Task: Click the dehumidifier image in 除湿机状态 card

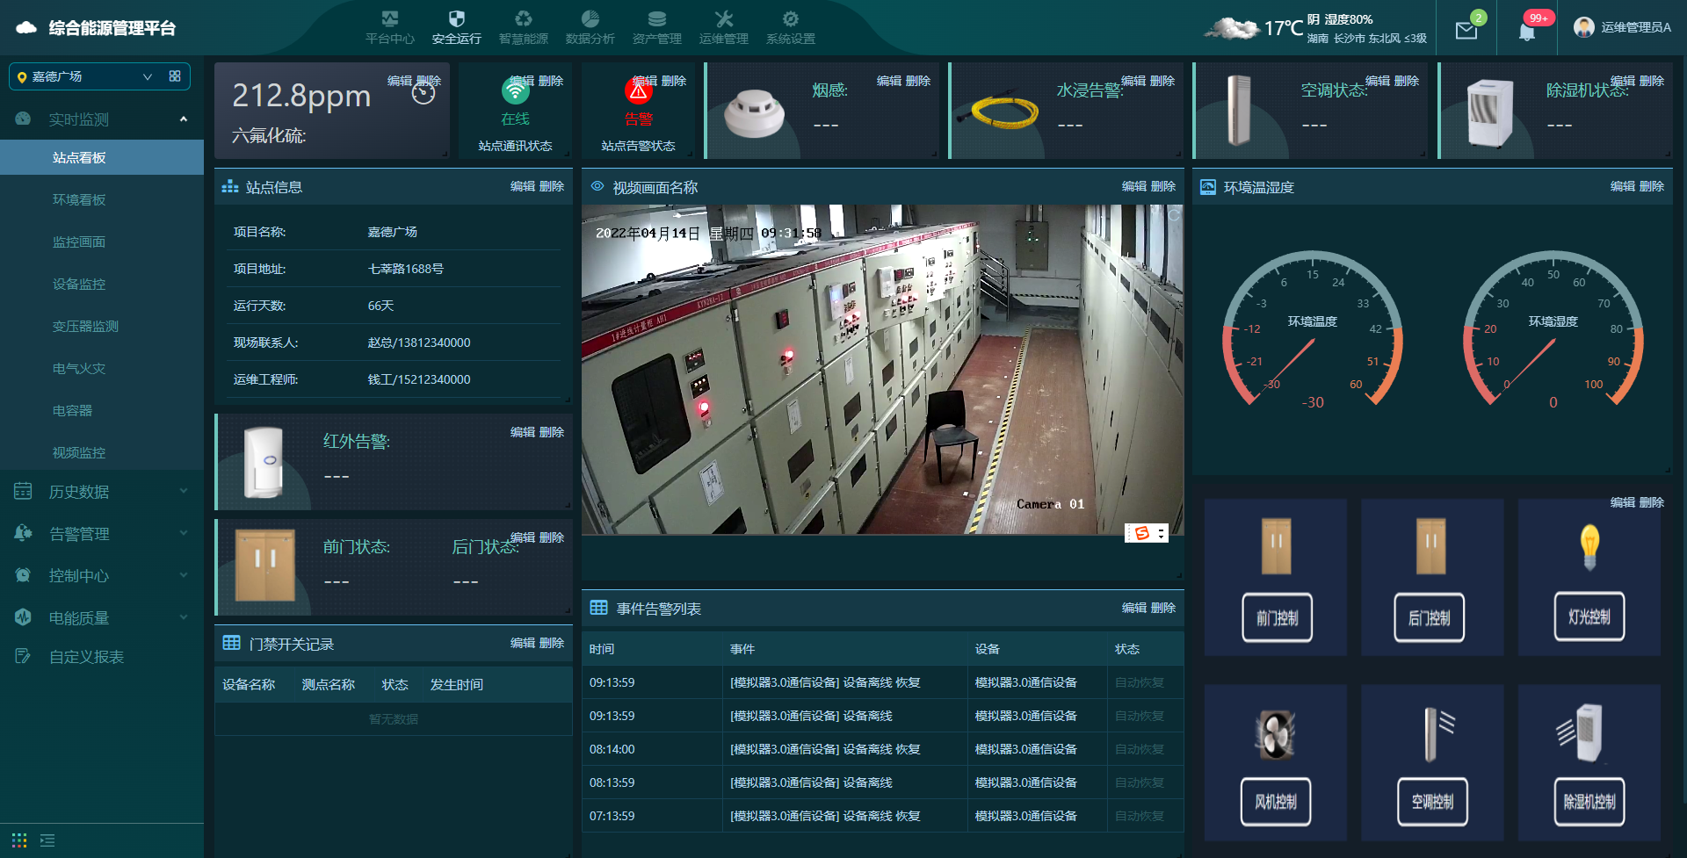Action: pos(1490,112)
